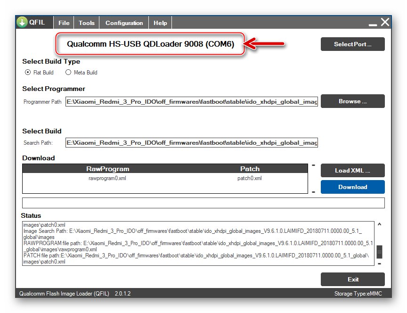This screenshot has width=407, height=313.
Task: Click the Select Port button
Action: 352,44
